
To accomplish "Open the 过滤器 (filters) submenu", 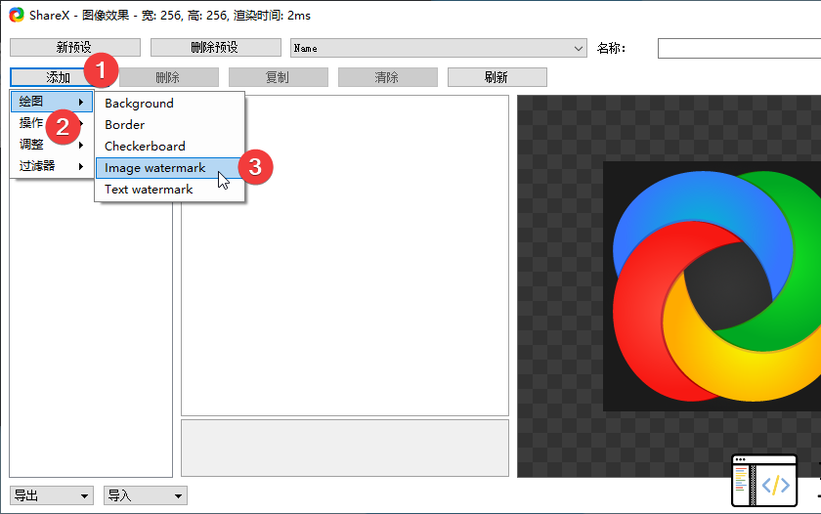I will click(x=51, y=166).
